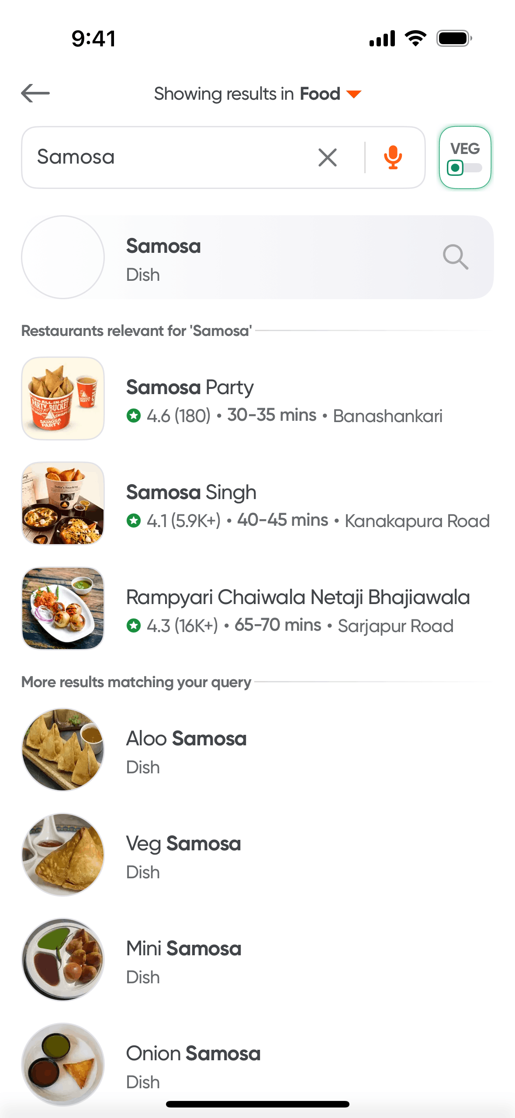Choose the Veg Samosa dish suggestion
Viewport: 515px width, 1118px height.
coord(183,844)
